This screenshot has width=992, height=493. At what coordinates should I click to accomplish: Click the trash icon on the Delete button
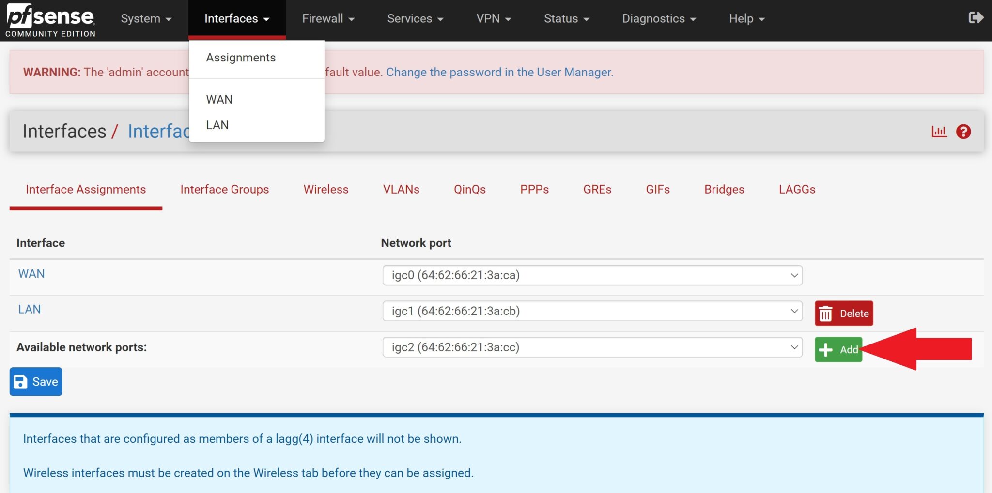(x=827, y=313)
